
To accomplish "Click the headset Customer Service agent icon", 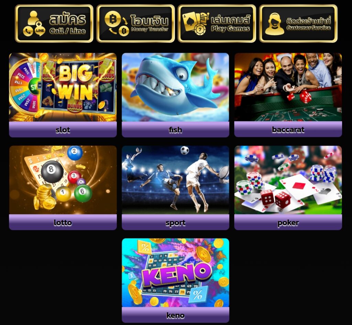I will tap(274, 24).
